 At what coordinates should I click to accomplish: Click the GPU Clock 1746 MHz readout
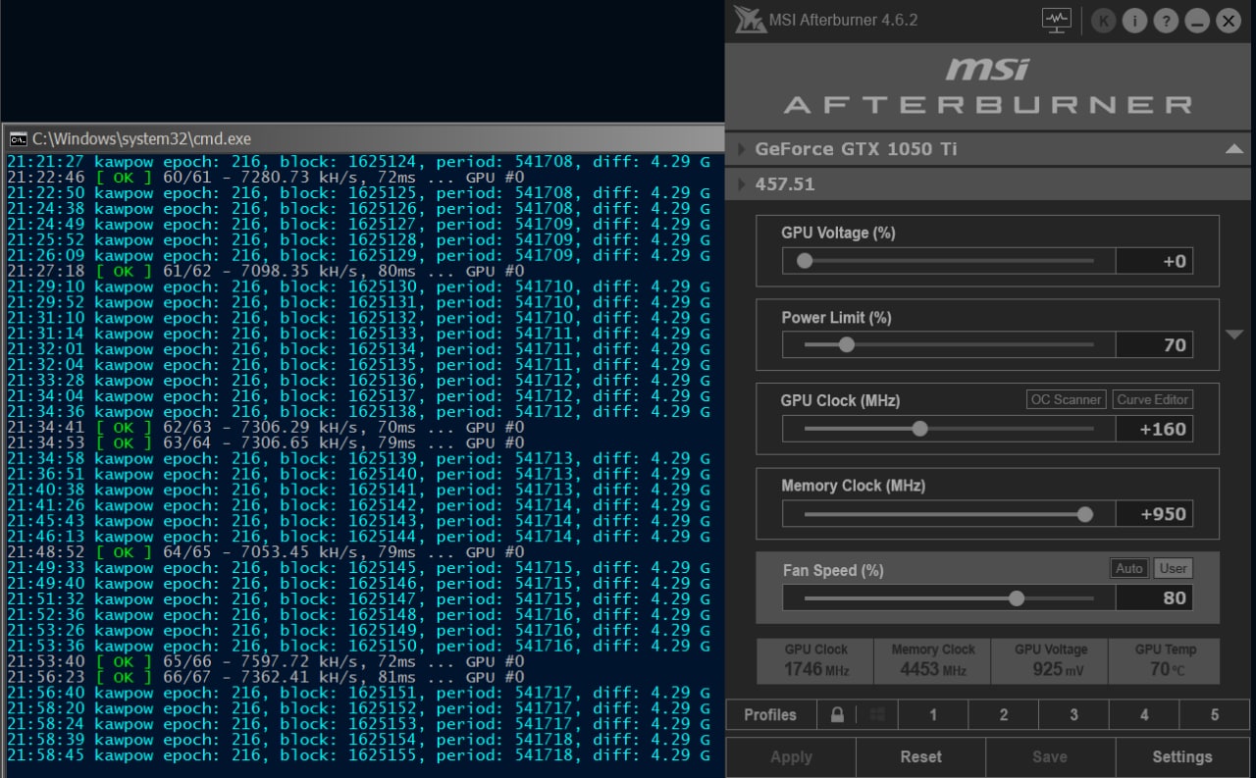[x=815, y=660]
